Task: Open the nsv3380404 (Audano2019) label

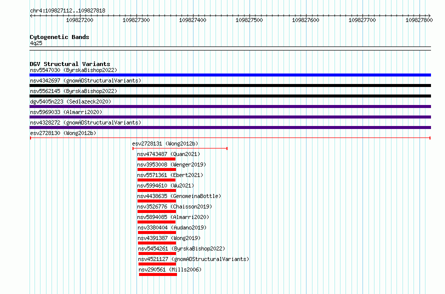Action: point(172,227)
